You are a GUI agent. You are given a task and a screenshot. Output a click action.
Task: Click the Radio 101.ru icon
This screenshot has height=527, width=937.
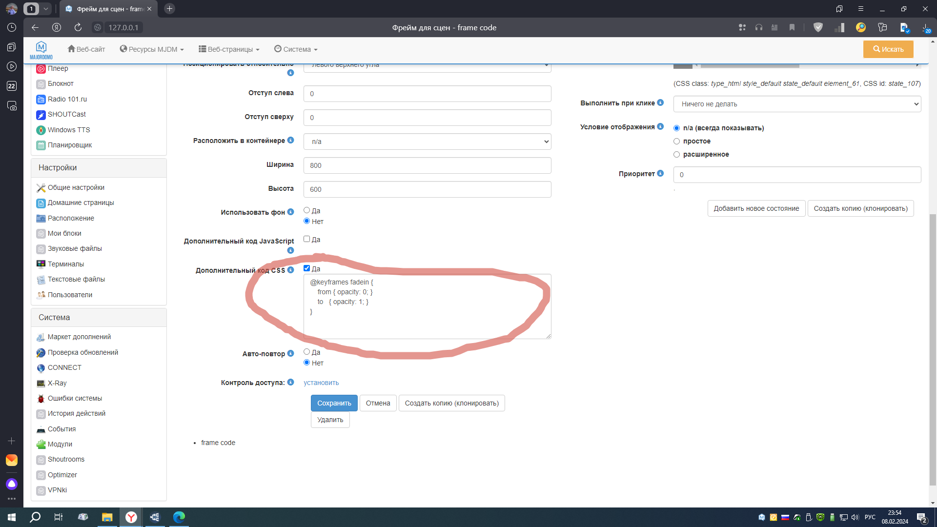tap(41, 100)
